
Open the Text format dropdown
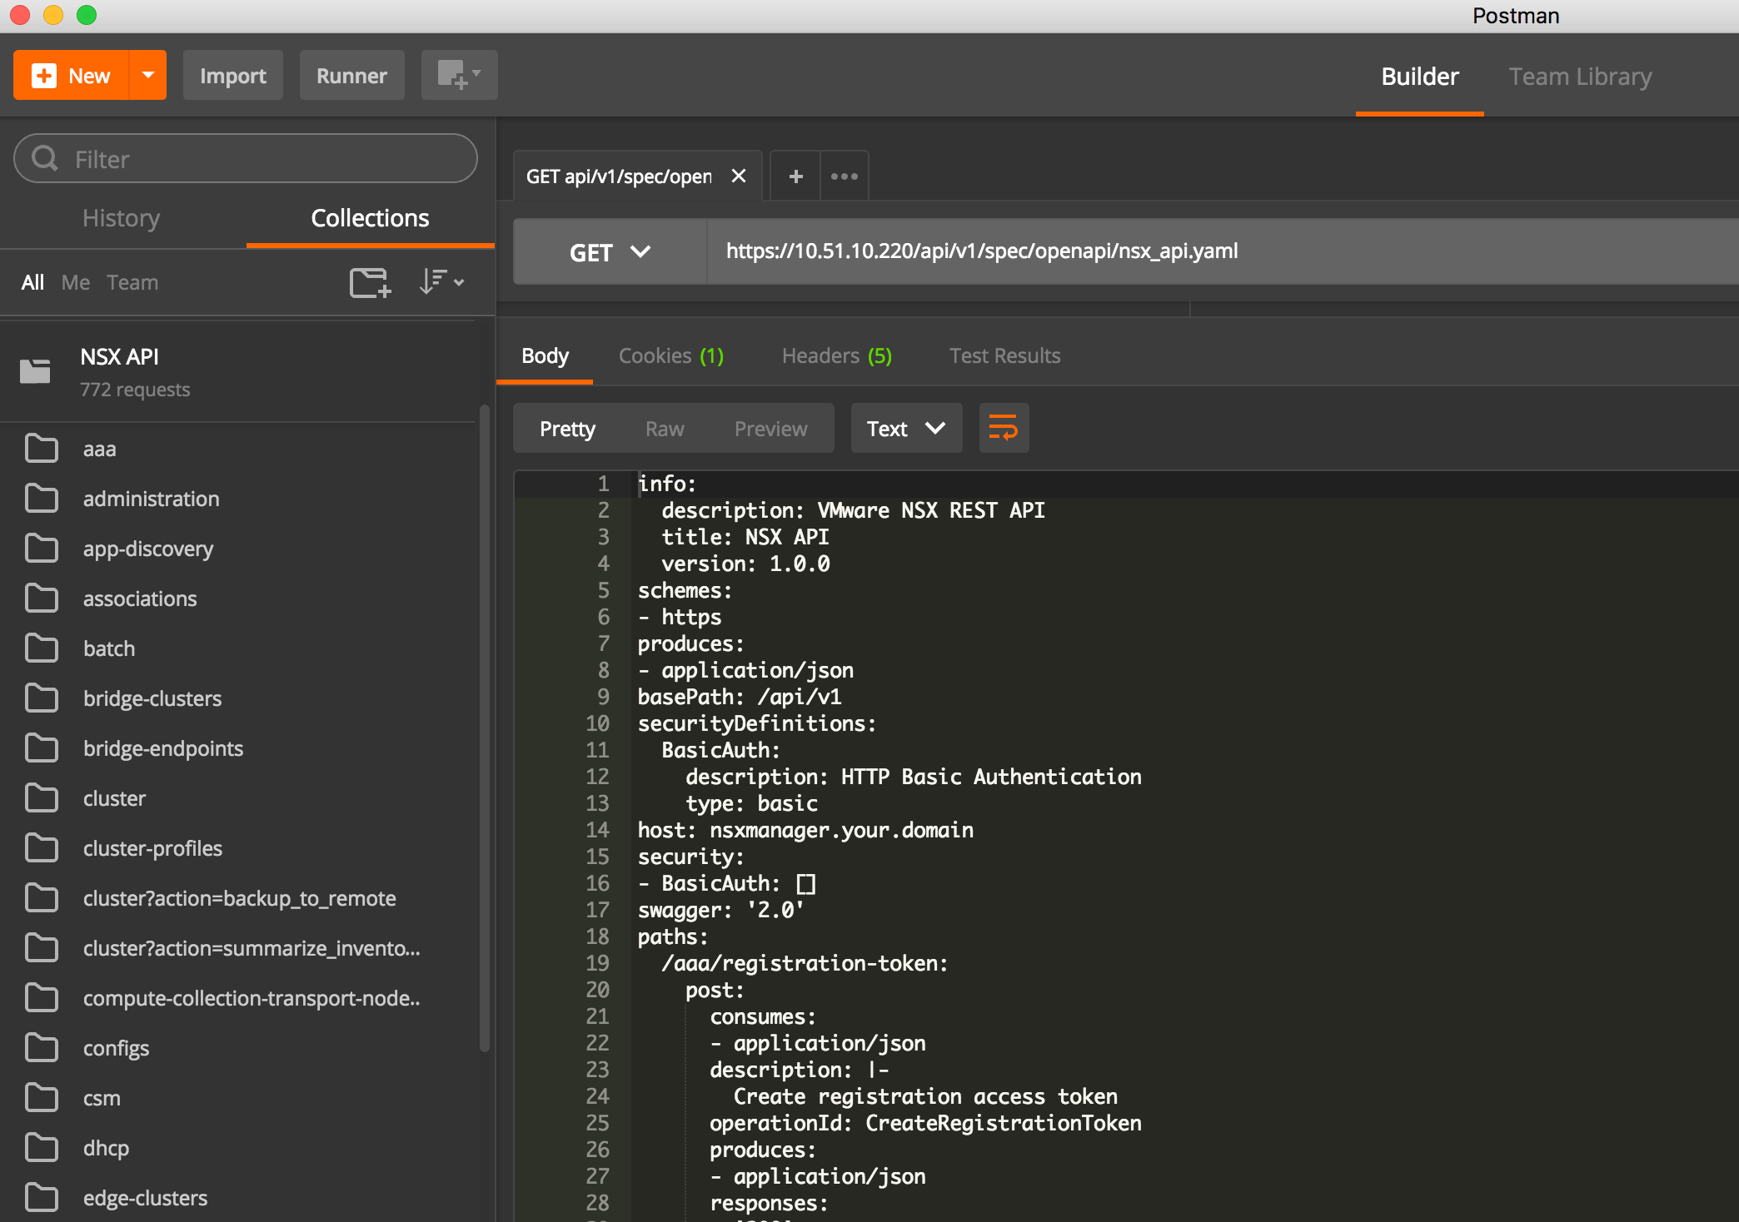pos(905,429)
